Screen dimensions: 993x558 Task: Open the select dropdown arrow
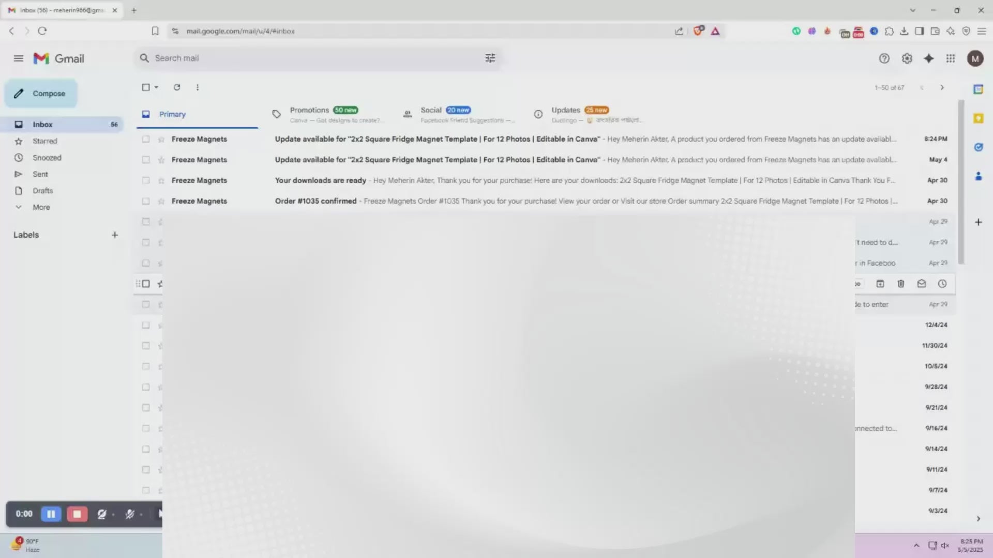[x=156, y=87]
